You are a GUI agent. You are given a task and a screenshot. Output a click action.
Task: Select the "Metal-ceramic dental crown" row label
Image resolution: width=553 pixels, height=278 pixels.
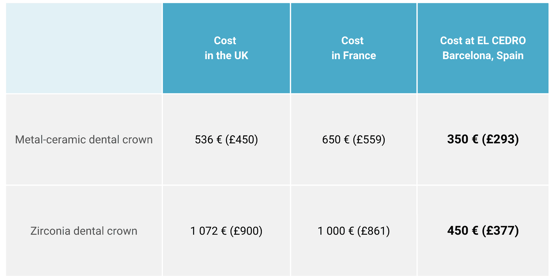[84, 139]
